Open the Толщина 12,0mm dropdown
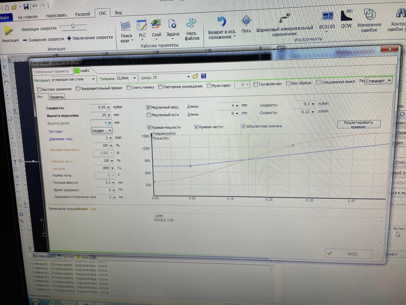The height and width of the screenshot is (305, 406). coord(135,78)
